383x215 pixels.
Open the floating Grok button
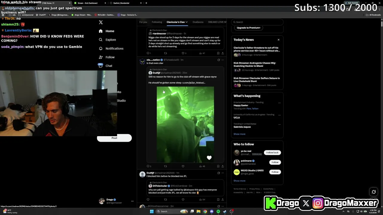pyautogui.click(x=373, y=192)
